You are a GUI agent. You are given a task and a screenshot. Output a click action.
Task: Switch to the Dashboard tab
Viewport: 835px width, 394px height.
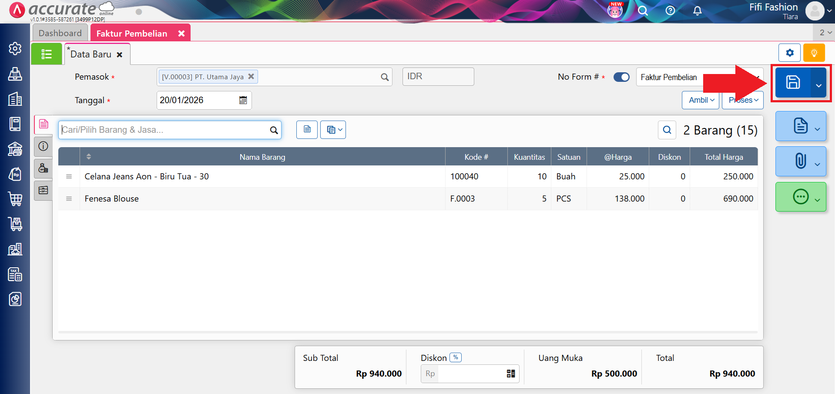click(x=60, y=33)
